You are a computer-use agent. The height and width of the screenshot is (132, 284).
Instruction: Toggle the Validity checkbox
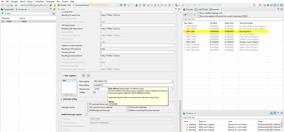point(95,92)
